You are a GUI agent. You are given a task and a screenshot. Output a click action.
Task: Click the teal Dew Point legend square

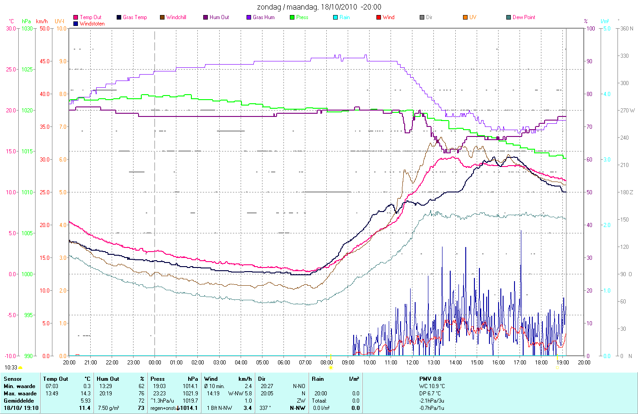coord(509,17)
